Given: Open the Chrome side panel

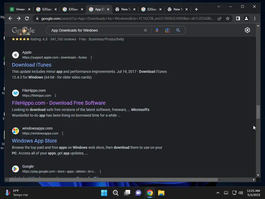Looking at the screenshot, I should 238,18.
